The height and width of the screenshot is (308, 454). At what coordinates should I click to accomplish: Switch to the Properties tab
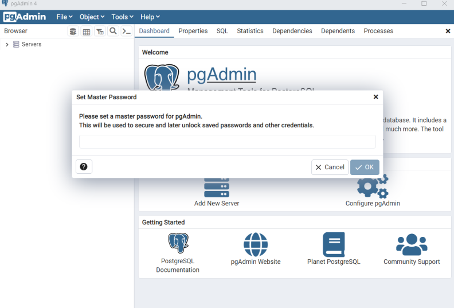point(193,31)
